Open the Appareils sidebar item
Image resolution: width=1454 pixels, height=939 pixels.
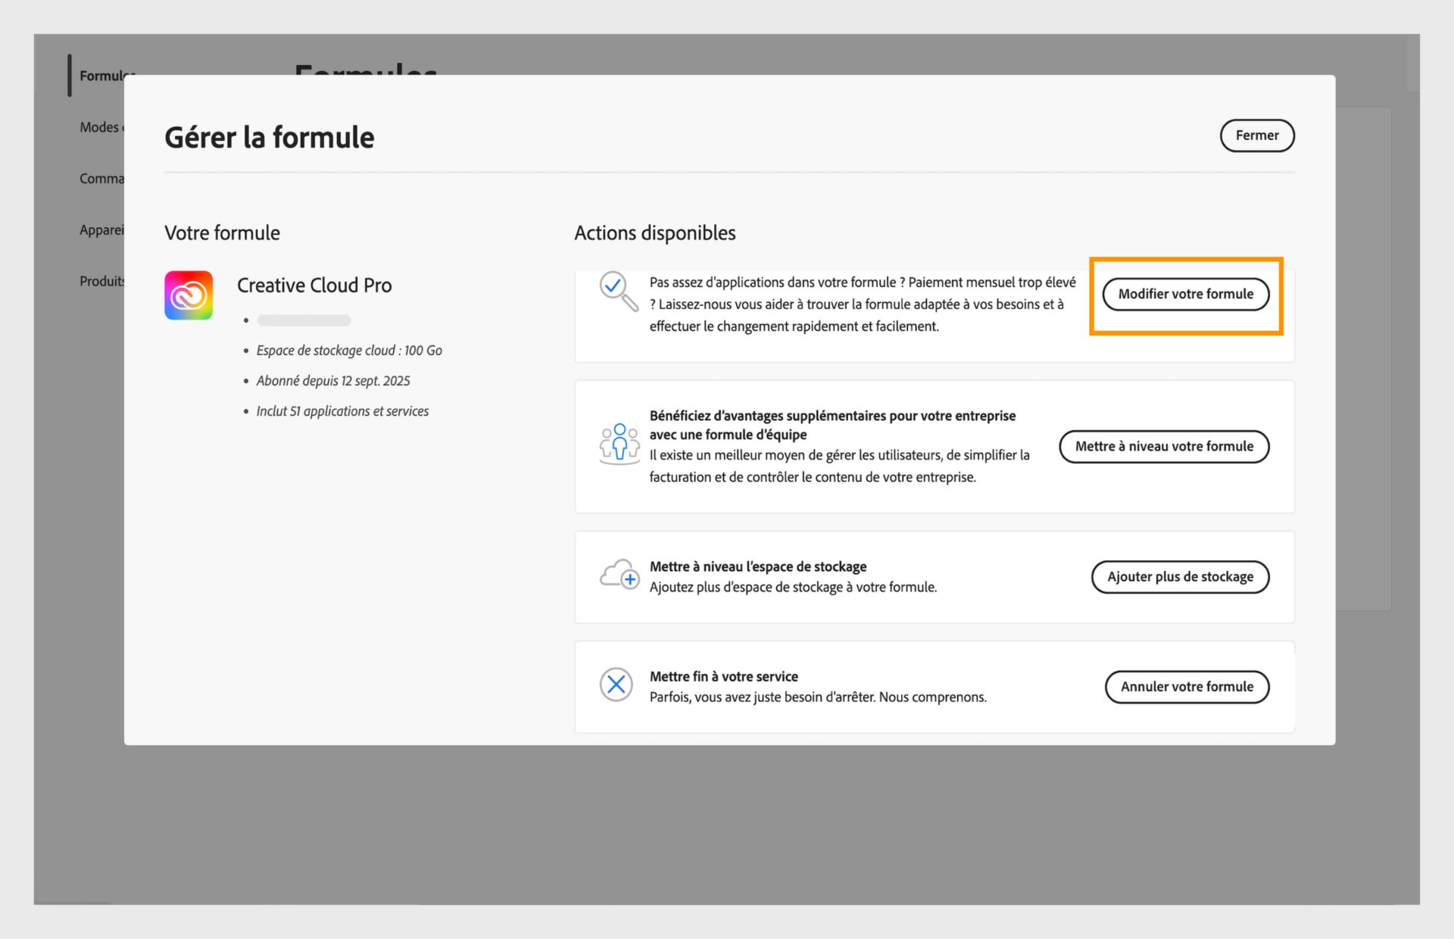101,229
